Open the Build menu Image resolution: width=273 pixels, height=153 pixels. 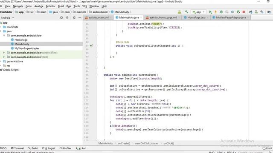[x=61, y=6]
